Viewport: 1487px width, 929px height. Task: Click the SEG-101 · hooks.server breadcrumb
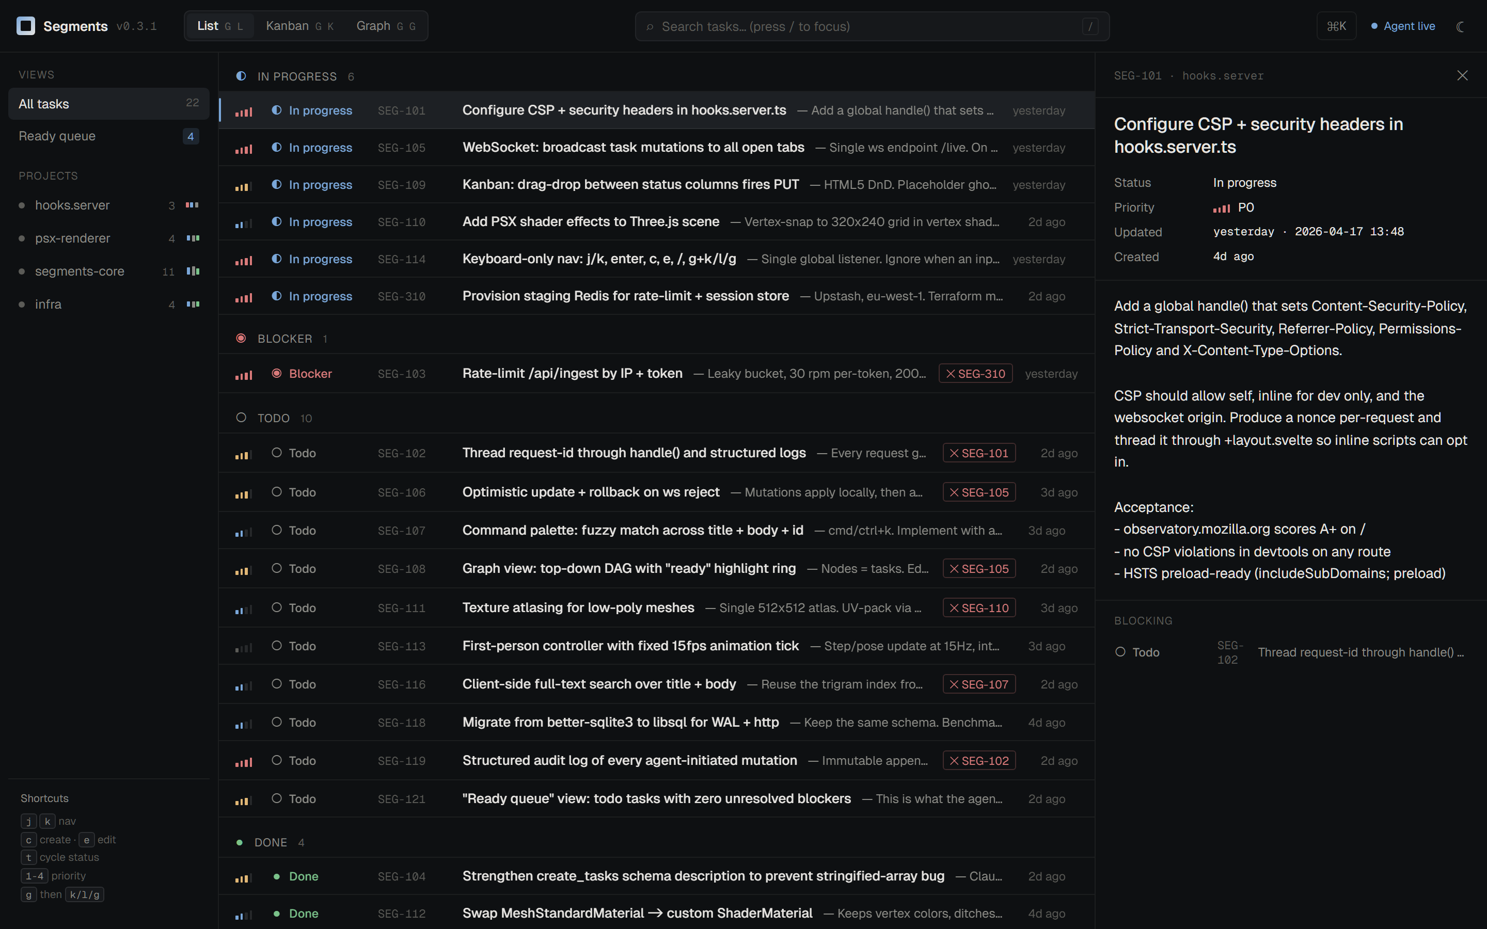pos(1189,75)
